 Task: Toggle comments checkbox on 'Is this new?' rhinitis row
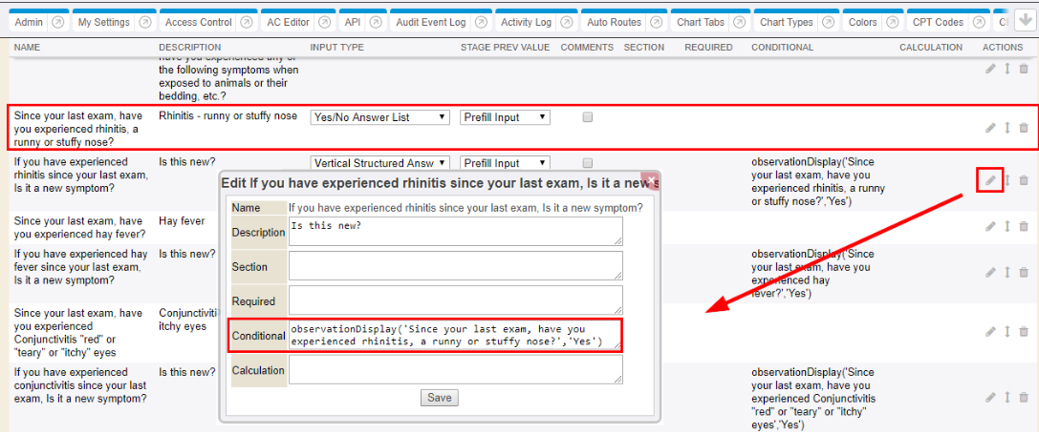coord(588,163)
